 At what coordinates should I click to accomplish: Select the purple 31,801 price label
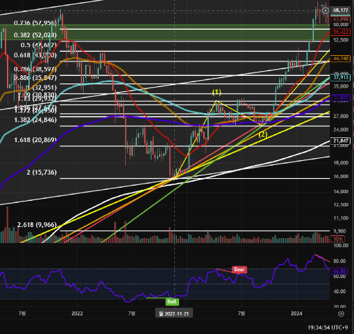click(340, 98)
